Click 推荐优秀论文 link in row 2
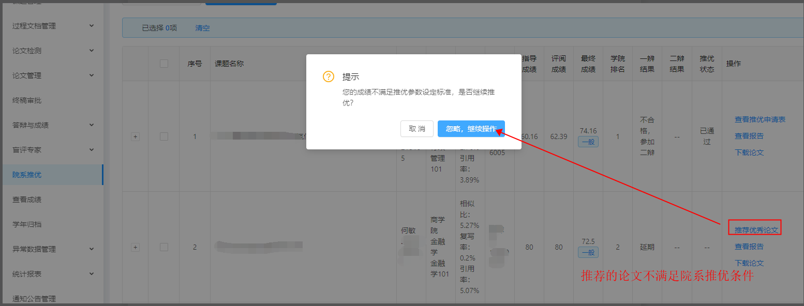This screenshot has height=306, width=804. coord(756,229)
